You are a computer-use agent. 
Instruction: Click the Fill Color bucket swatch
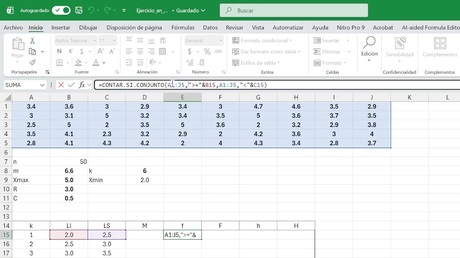pos(78,63)
